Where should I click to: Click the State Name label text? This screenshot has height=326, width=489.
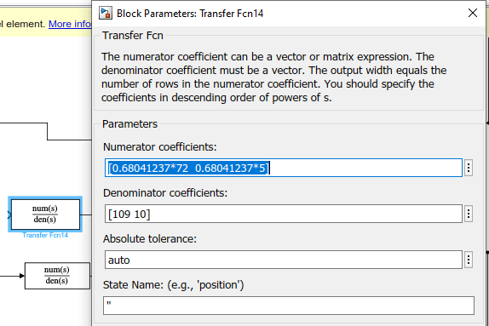174,285
